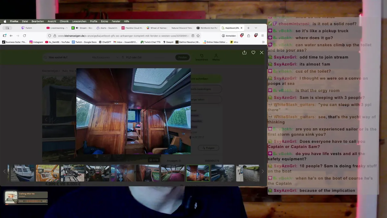Switch to the Wheel of Names tab
Viewport: 387px width, 218px height.
pyautogui.click(x=157, y=28)
